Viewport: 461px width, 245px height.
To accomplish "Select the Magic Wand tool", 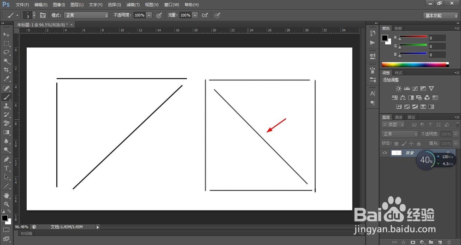I will [6, 61].
